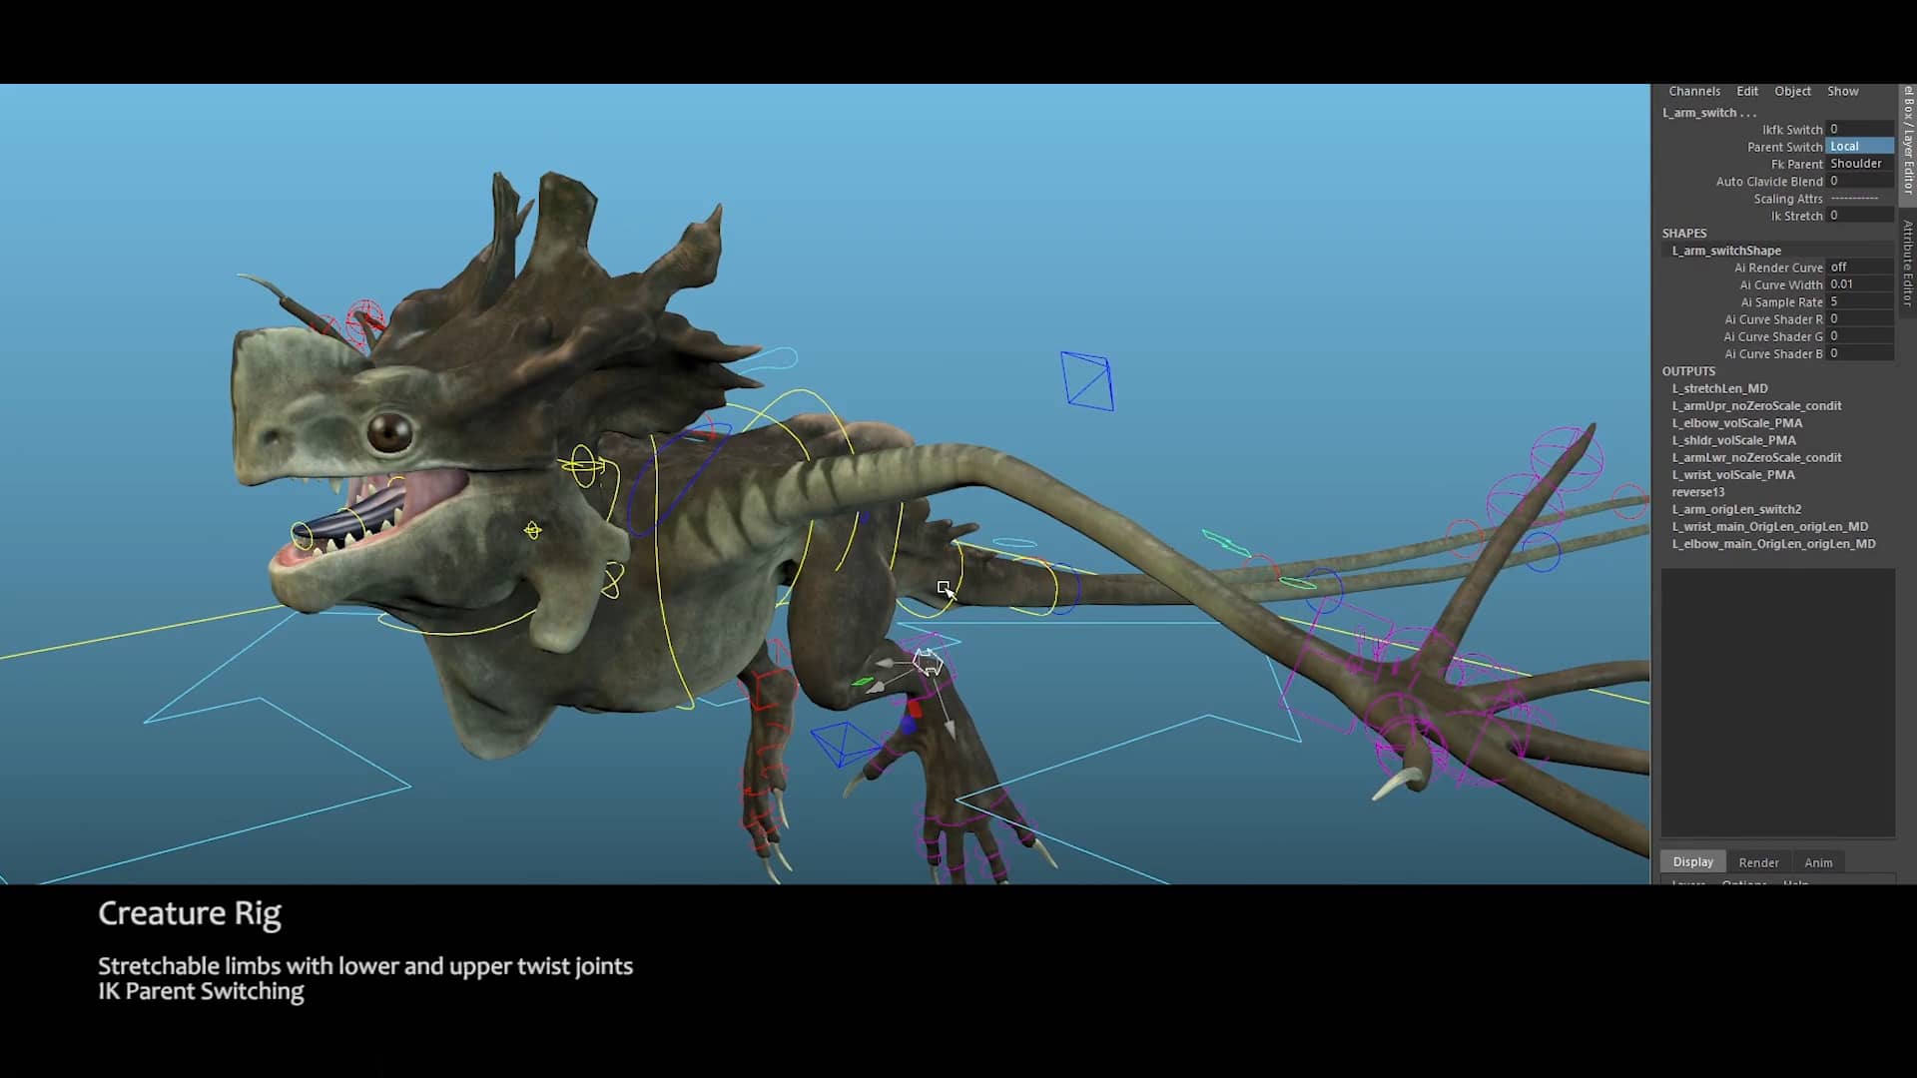
Task: Set the Ik Stretch value field
Action: [x=1857, y=215]
